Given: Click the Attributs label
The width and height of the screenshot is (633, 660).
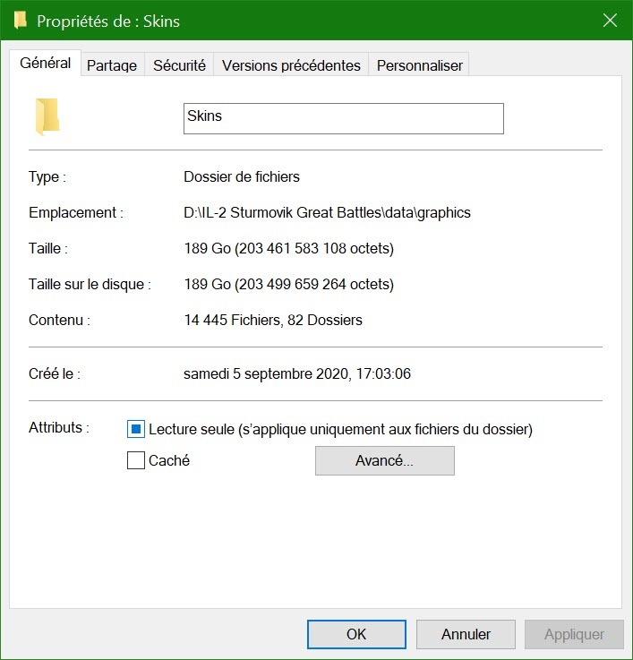Looking at the screenshot, I should point(59,428).
